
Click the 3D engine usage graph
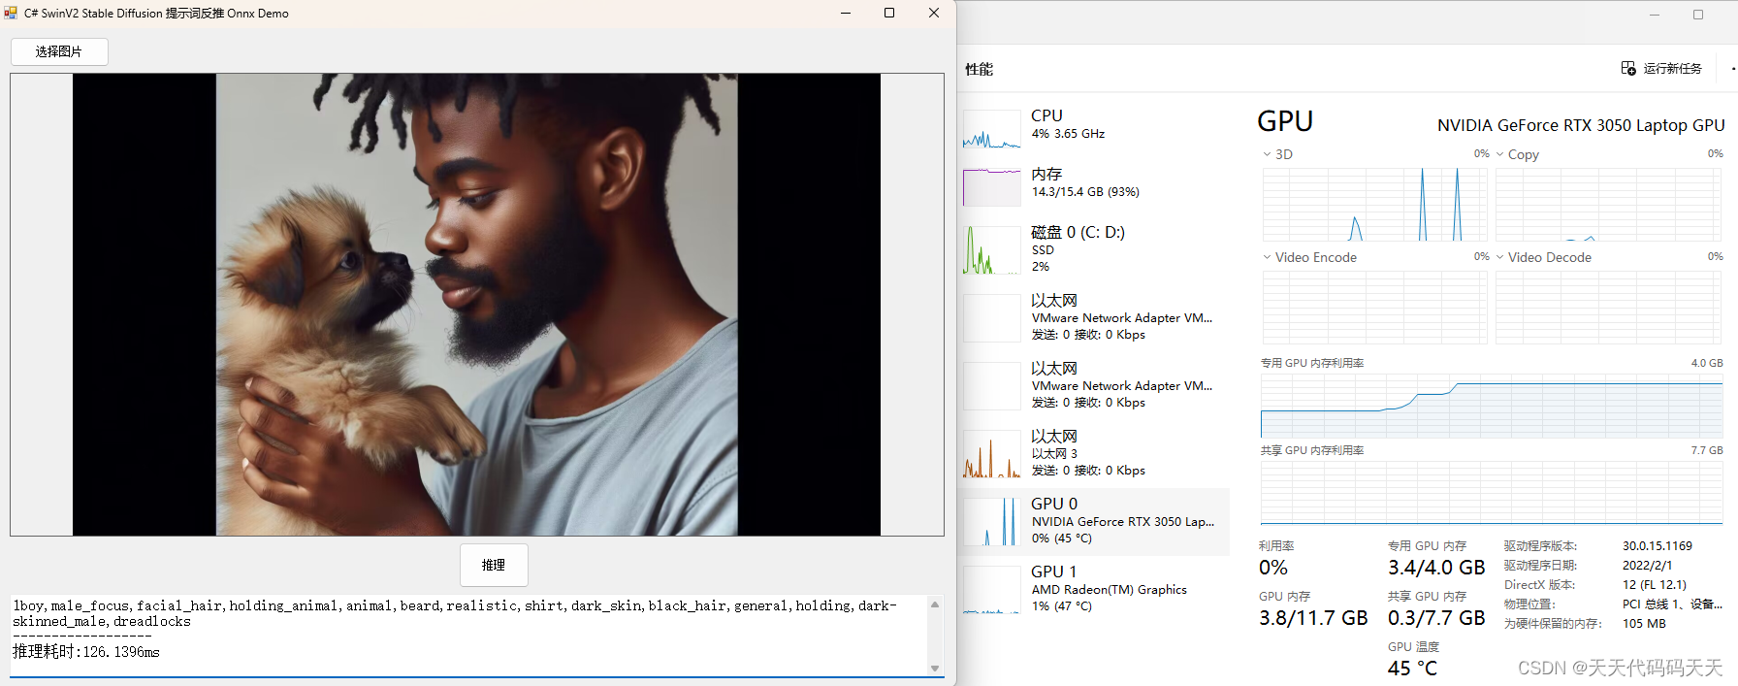click(x=1374, y=204)
